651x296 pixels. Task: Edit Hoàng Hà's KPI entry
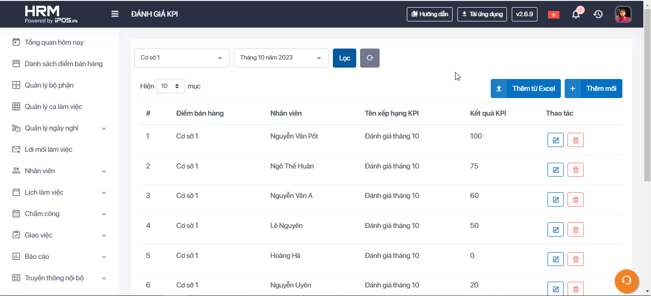click(556, 259)
